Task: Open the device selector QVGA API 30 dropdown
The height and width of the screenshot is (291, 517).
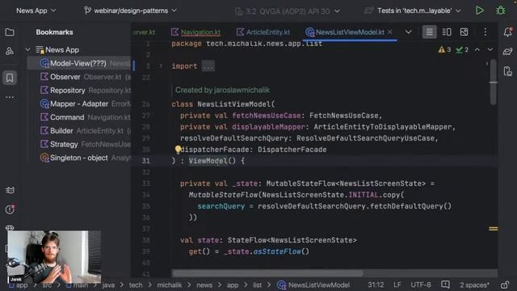Action: [288, 11]
